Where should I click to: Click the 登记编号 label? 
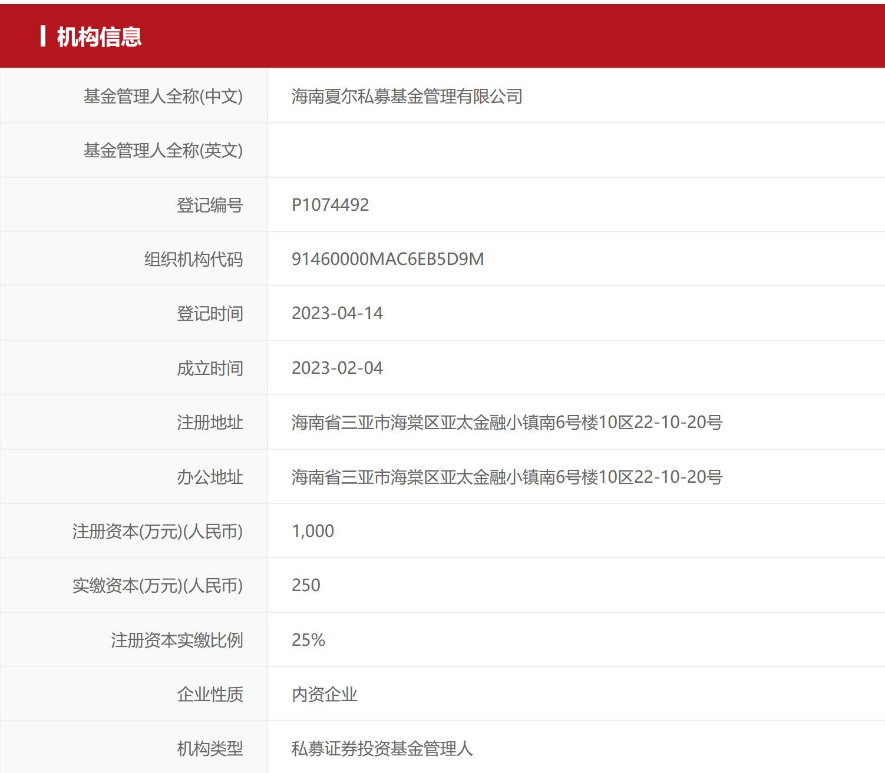tap(210, 205)
